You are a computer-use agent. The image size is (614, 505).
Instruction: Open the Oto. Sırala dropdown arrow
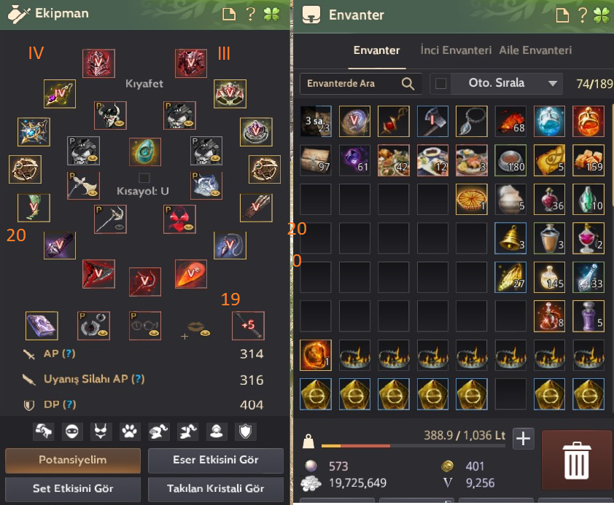pos(553,83)
